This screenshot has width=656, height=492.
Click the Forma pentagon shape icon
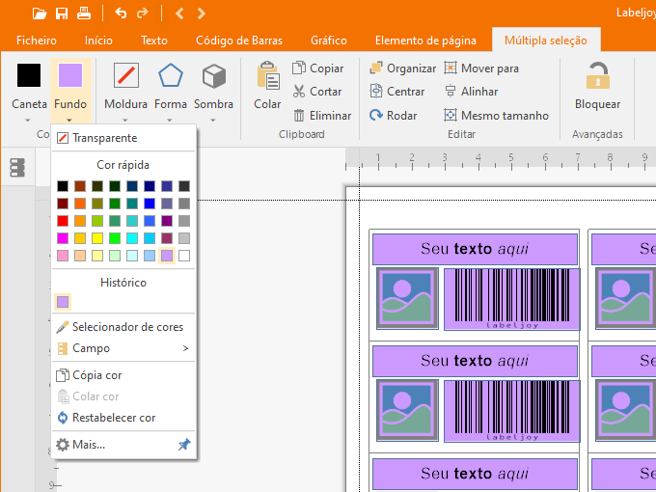pyautogui.click(x=171, y=75)
